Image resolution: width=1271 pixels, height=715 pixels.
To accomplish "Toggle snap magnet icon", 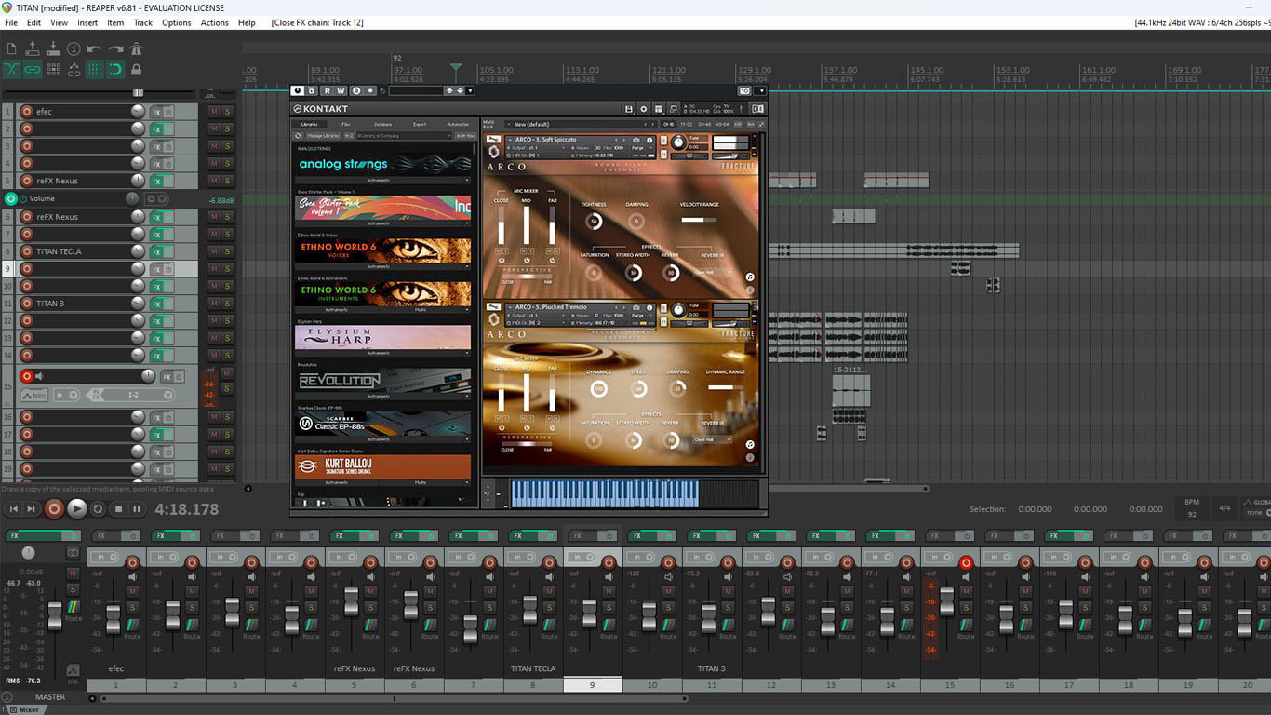I will pyautogui.click(x=115, y=69).
